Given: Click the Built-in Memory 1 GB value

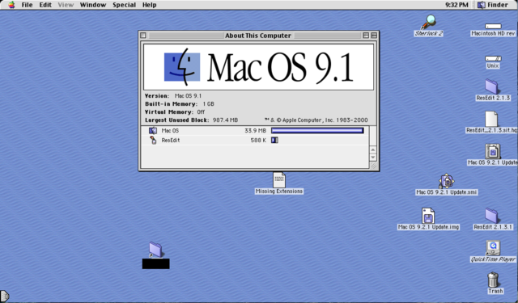Looking at the screenshot, I should click(209, 104).
